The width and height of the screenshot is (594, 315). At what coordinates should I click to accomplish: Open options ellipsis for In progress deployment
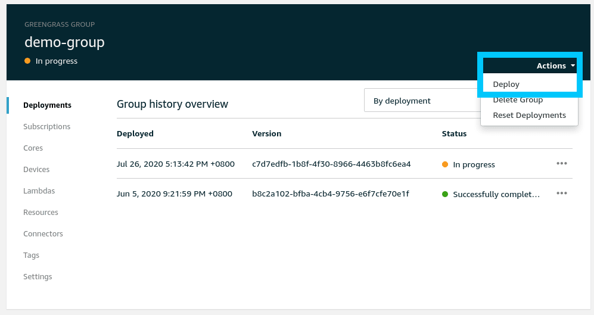[x=561, y=164]
